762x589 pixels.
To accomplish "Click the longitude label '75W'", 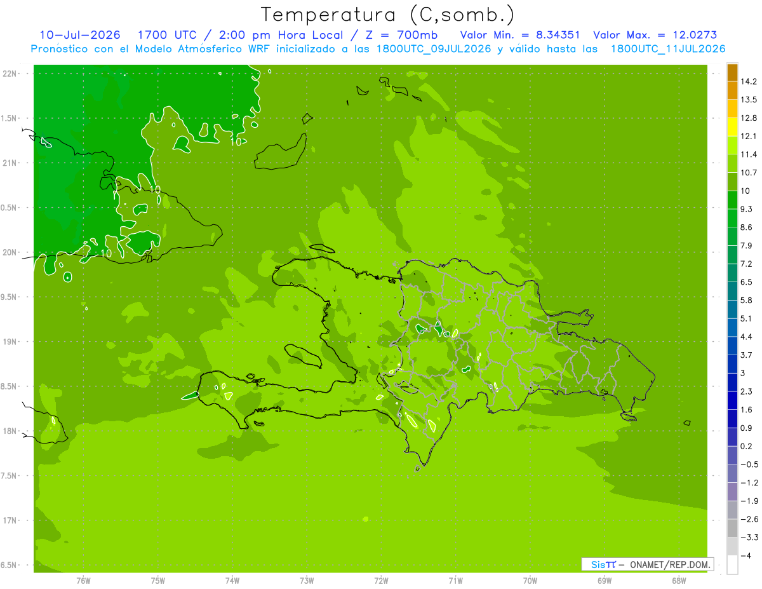I will pos(157,580).
